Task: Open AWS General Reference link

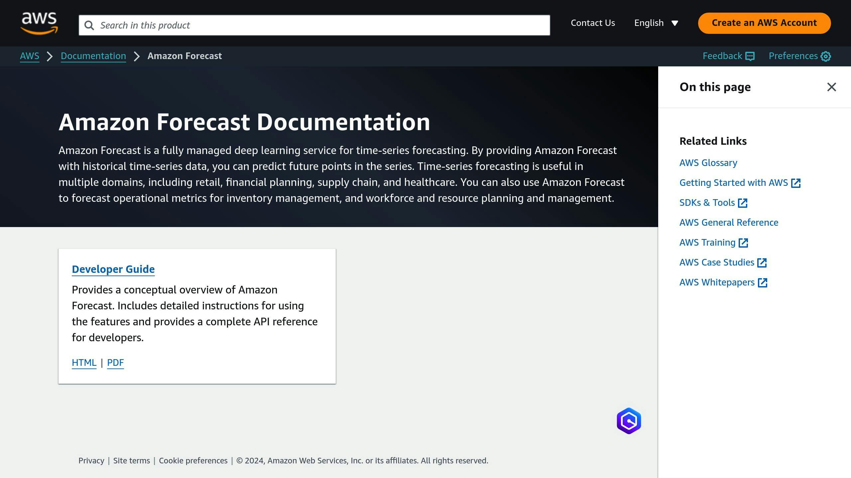Action: click(x=729, y=223)
